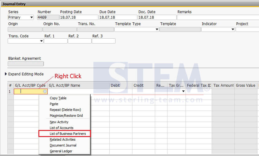259x156 pixels.
Task: Click the Remarks field
Action: tap(218, 17)
